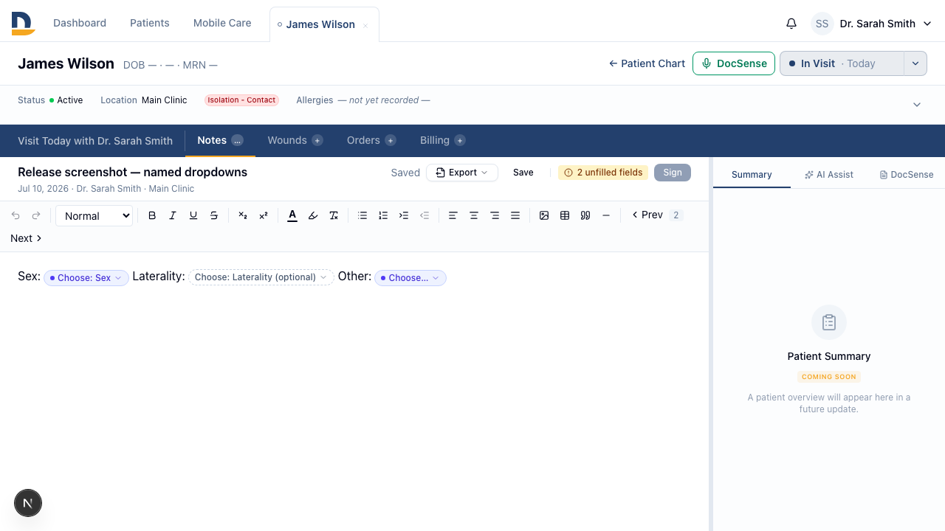Open the In Visit status arrow menu
The image size is (945, 531).
pyautogui.click(x=915, y=63)
